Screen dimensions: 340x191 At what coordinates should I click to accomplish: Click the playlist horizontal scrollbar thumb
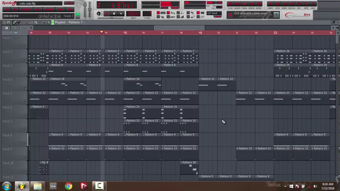179,28
